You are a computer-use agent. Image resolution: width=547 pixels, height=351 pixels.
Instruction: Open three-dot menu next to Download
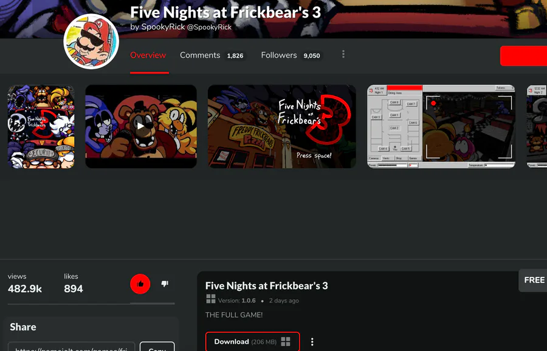coord(312,342)
